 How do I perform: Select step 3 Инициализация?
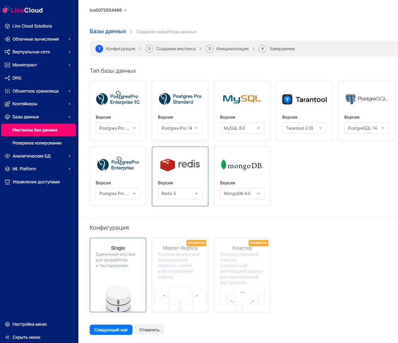tap(227, 48)
